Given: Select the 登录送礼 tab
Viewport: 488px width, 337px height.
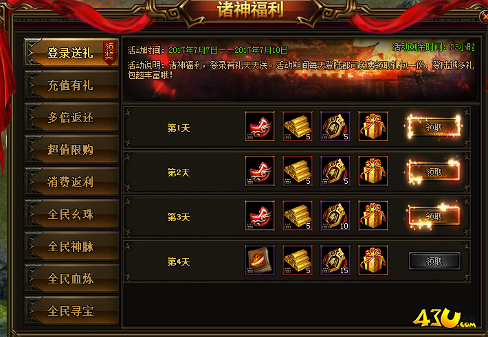Looking at the screenshot, I should (x=71, y=53).
